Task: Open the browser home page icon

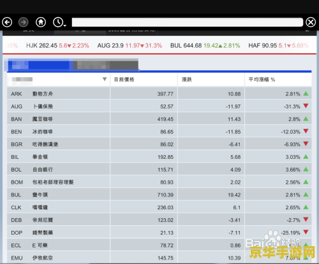Action: coord(41,22)
